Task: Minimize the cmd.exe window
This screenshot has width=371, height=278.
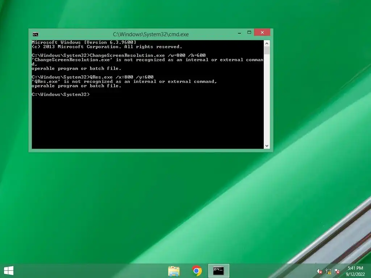Action: pyautogui.click(x=239, y=33)
